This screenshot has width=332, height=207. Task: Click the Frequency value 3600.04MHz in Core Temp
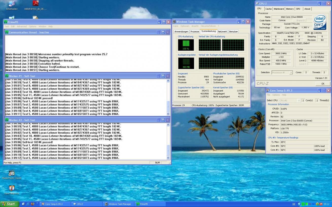(304, 125)
